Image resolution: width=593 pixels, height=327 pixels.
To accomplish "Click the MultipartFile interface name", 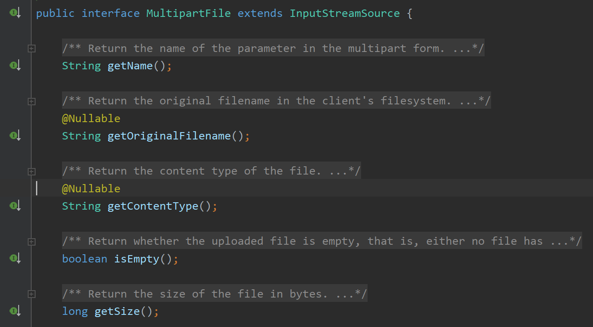I will point(189,13).
